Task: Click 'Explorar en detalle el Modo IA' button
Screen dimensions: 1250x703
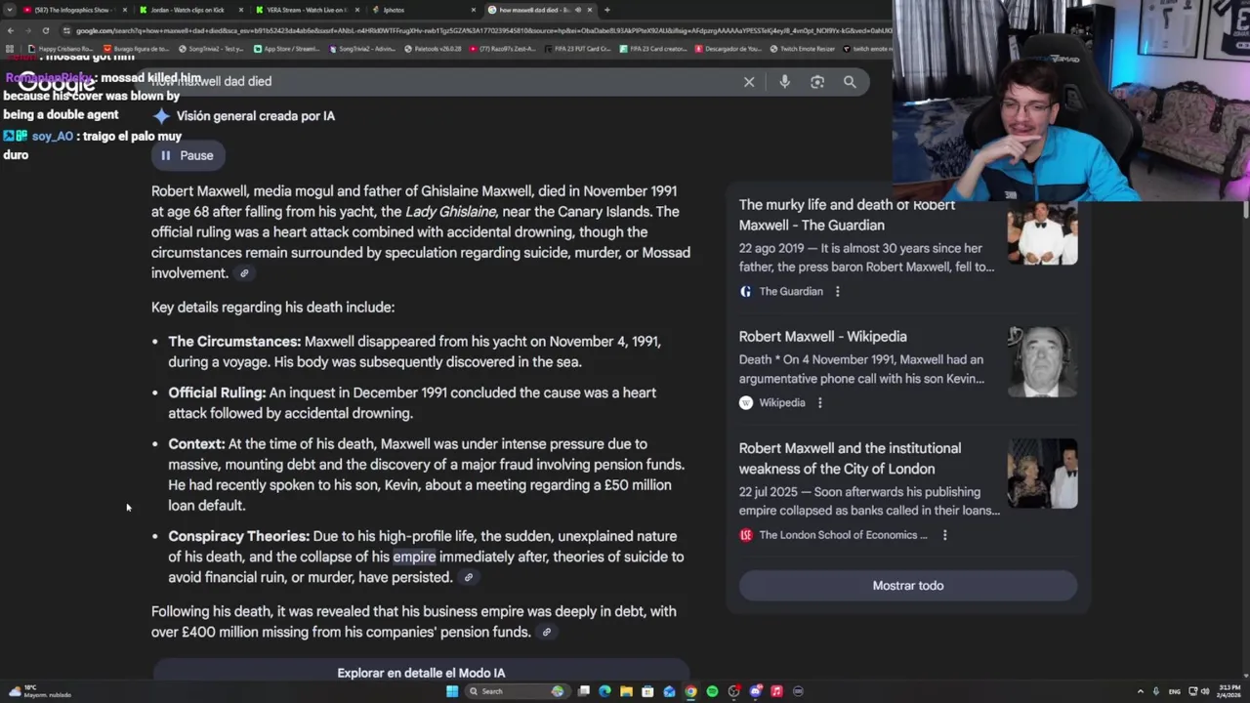Action: [x=421, y=672]
